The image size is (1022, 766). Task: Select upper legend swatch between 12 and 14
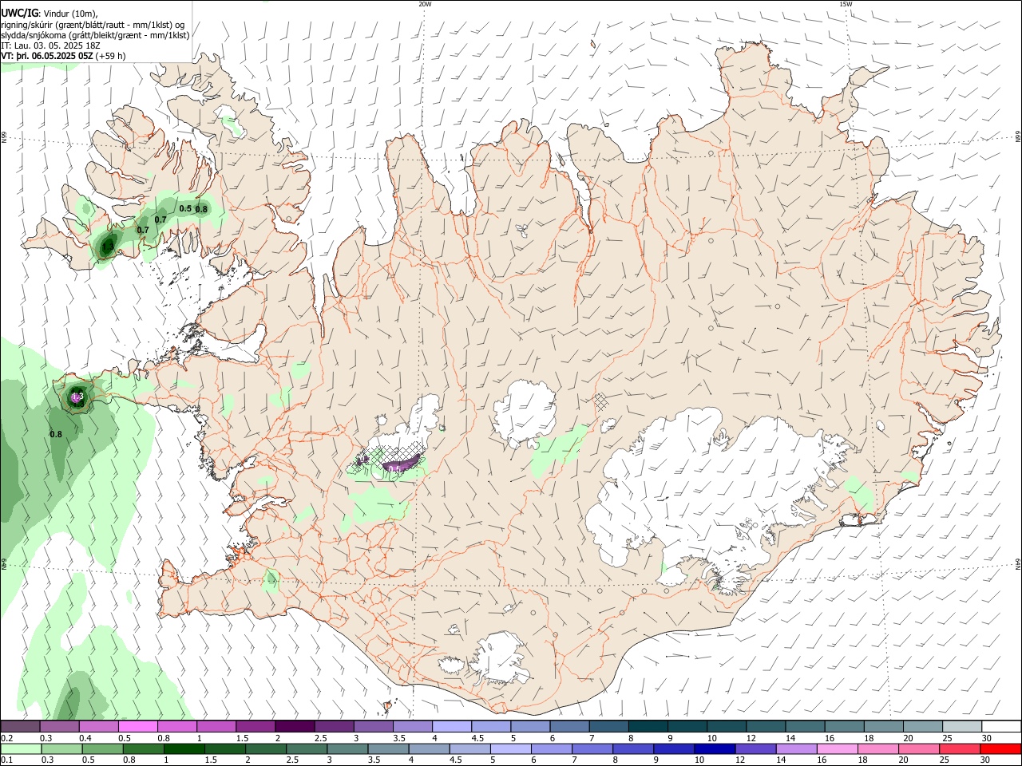pyautogui.click(x=765, y=727)
